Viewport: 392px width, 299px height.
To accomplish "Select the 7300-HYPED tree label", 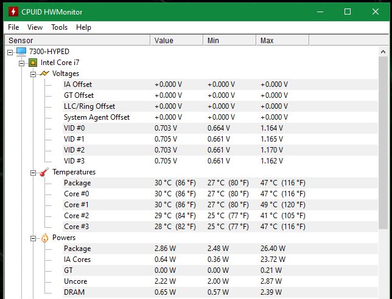I will point(49,52).
